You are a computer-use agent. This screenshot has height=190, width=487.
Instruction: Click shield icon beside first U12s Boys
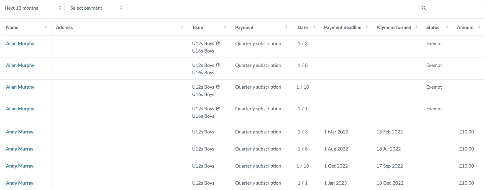tap(218, 43)
